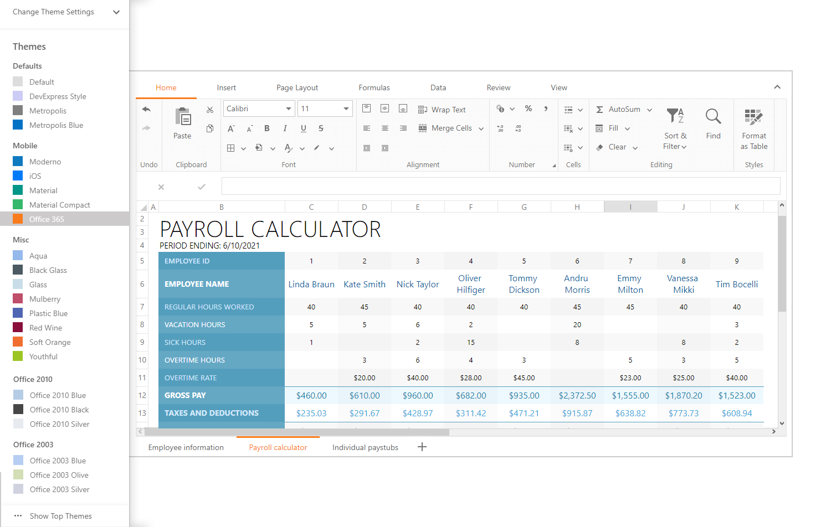Enable the Red Wine theme
Image resolution: width=831 pixels, height=527 pixels.
coord(45,327)
